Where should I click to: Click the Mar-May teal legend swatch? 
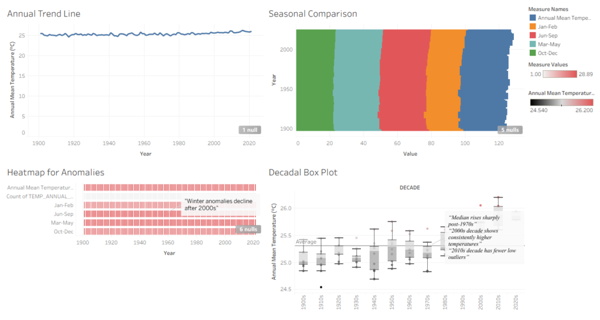tap(533, 44)
